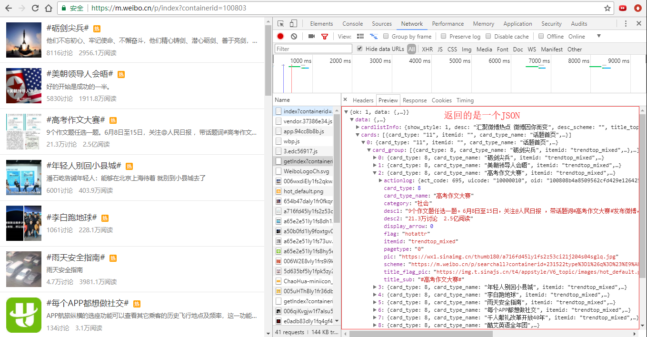Uncheck Hide data URLs checkbox
The height and width of the screenshot is (337, 647).
(x=359, y=49)
